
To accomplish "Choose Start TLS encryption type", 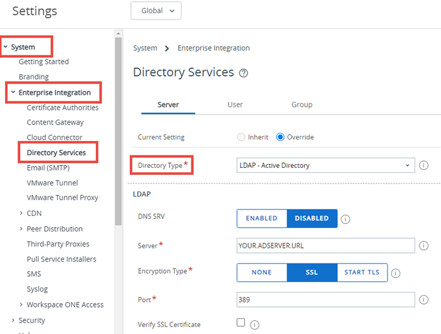I will (x=362, y=272).
